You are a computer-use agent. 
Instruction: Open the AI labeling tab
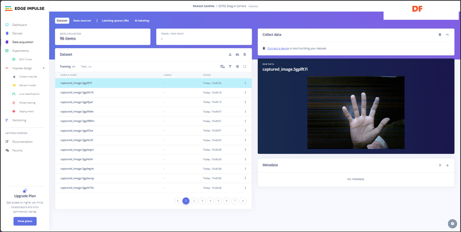[x=142, y=21]
